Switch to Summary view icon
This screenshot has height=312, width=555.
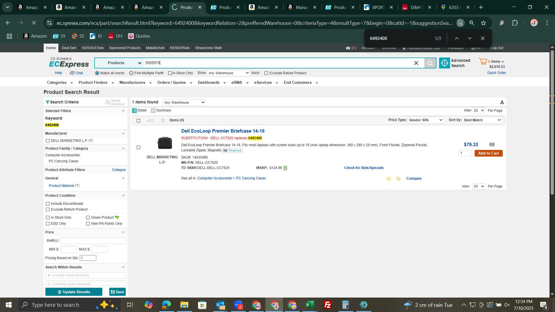pyautogui.click(x=153, y=111)
